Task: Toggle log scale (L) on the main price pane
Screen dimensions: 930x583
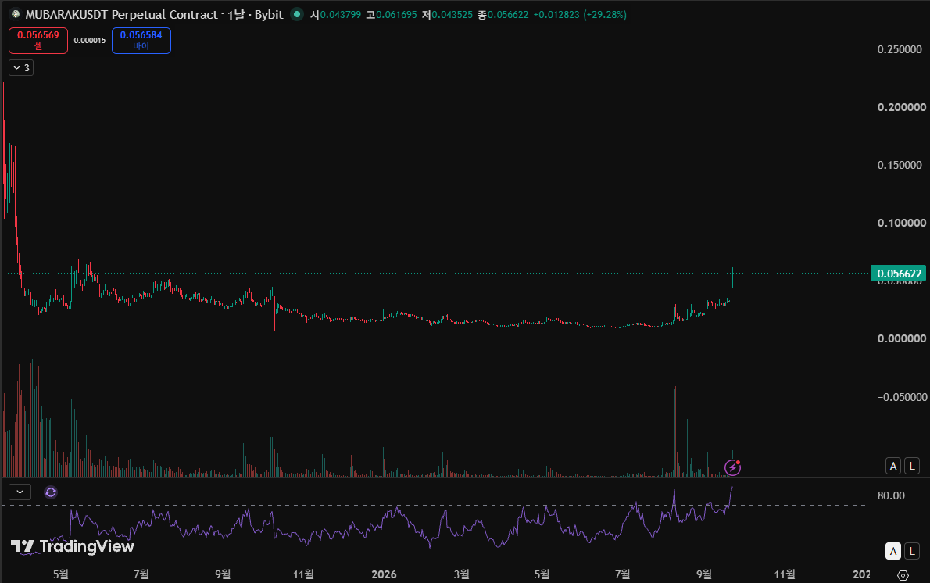Action: pyautogui.click(x=912, y=466)
